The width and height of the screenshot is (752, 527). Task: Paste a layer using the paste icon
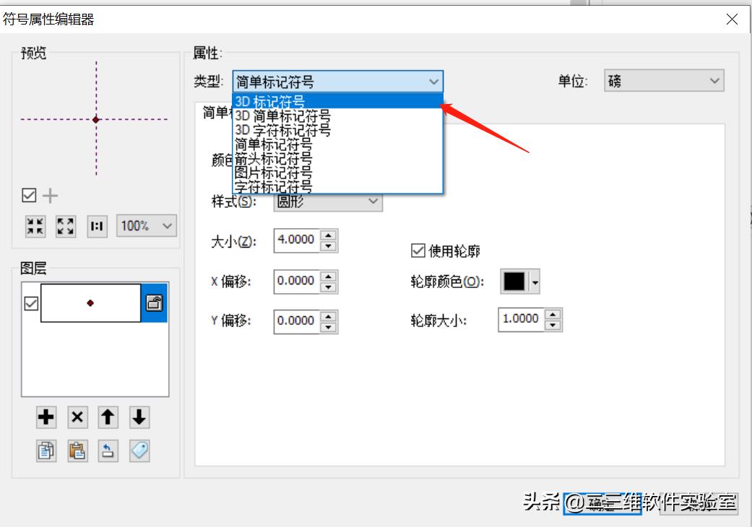[77, 450]
